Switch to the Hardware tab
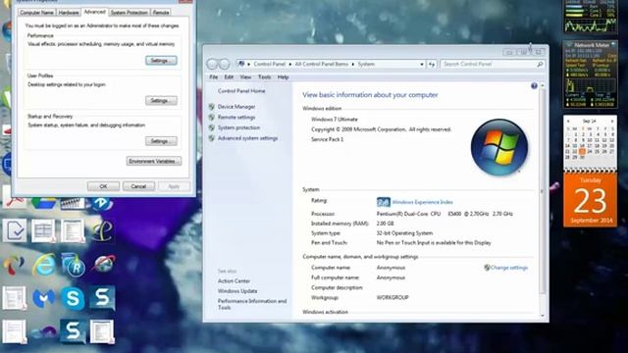The height and width of the screenshot is (353, 628). (69, 13)
